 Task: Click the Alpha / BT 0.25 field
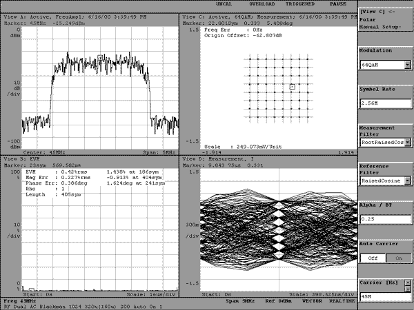(386, 219)
